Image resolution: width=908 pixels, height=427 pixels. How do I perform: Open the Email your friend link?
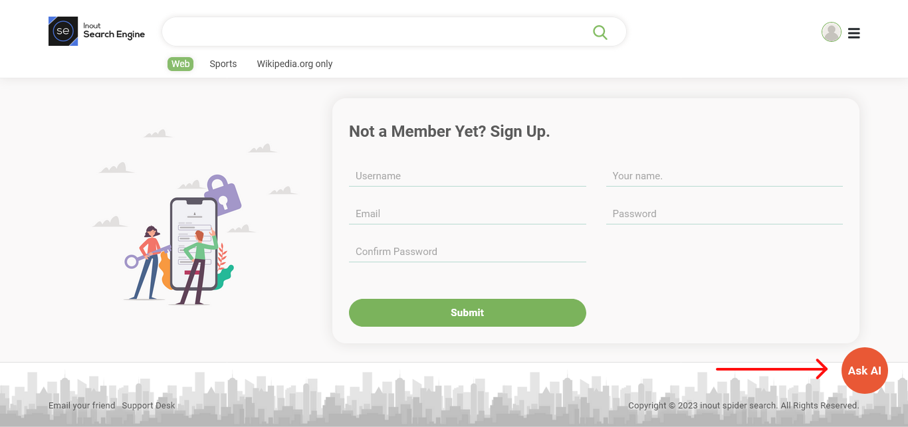pyautogui.click(x=82, y=406)
